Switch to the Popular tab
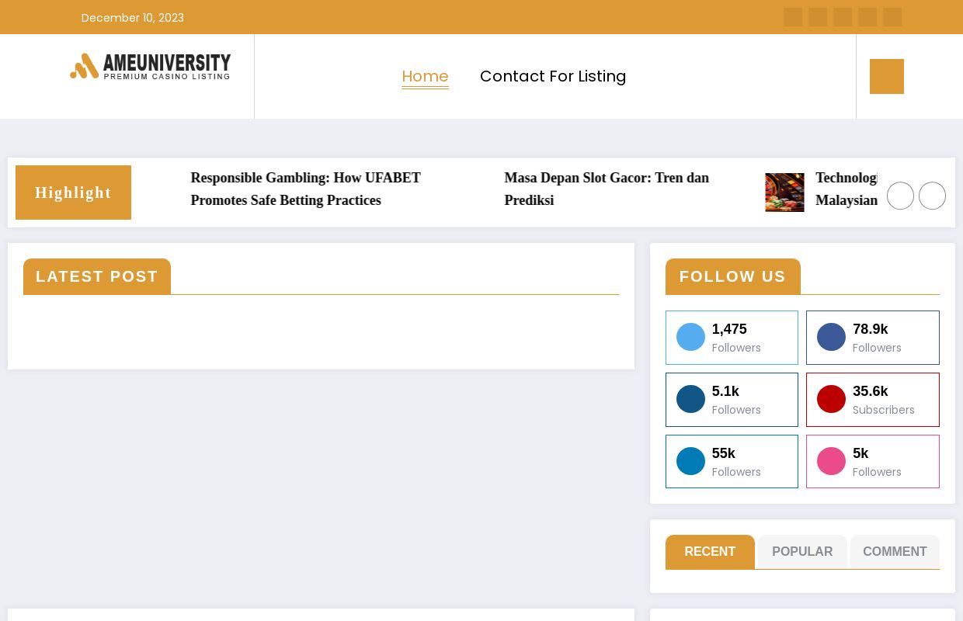This screenshot has height=621, width=963. pyautogui.click(x=802, y=552)
